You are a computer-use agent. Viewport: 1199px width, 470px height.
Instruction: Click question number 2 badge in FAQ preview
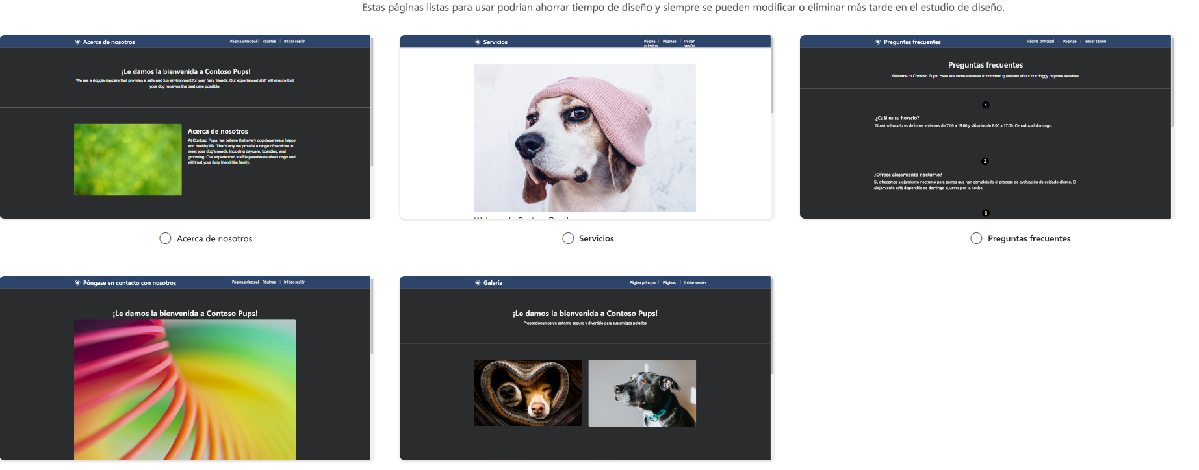click(985, 161)
